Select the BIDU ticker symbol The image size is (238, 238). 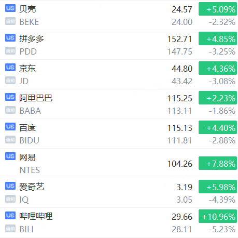click(30, 140)
